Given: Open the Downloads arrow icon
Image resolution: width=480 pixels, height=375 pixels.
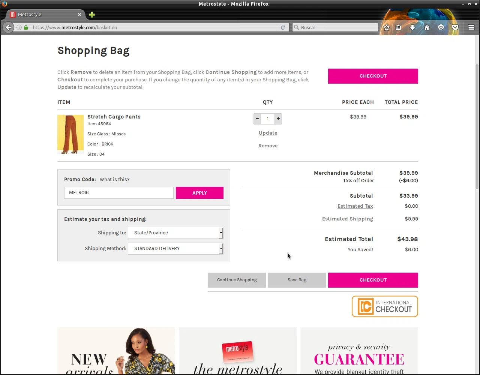Looking at the screenshot, I should [x=412, y=27].
